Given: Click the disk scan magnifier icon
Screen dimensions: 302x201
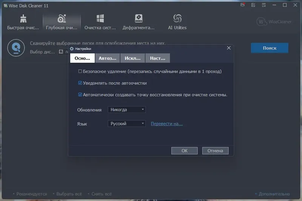Looking at the screenshot, I should pyautogui.click(x=16, y=48).
